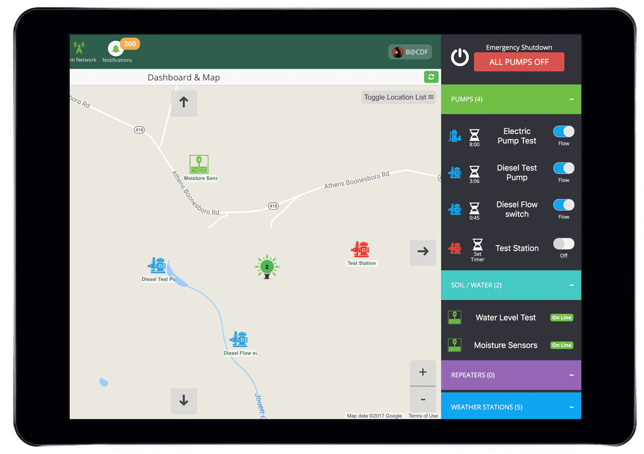Image resolution: width=644 pixels, height=454 pixels.
Task: Pan the map down with arrow
Action: click(x=184, y=401)
